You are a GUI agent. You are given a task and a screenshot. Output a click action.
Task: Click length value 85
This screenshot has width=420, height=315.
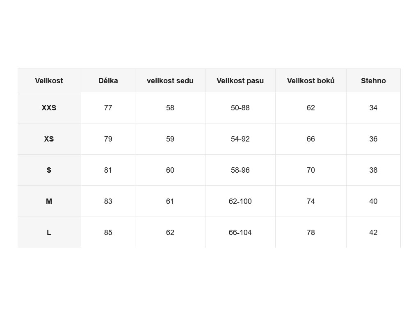[x=108, y=233]
